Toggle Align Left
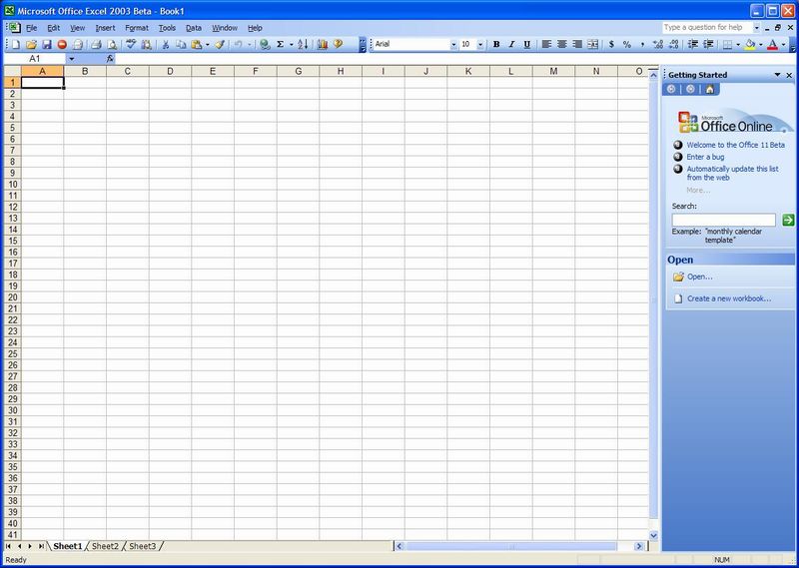Viewport: 799px width, 568px height. pos(546,44)
